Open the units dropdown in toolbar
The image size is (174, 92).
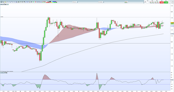tap(75, 2)
